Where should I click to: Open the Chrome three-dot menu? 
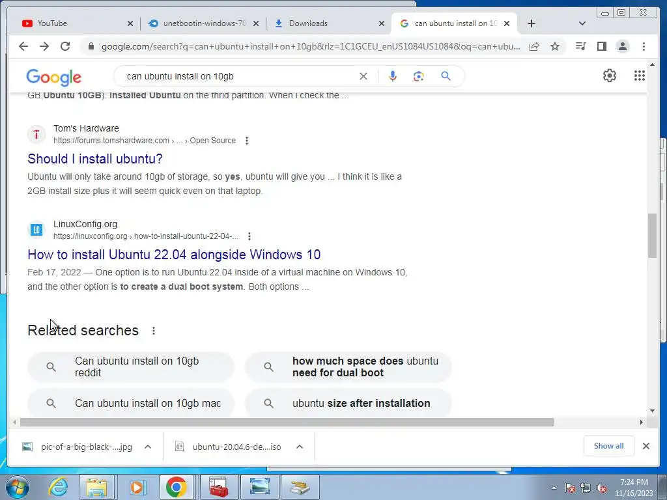point(644,46)
